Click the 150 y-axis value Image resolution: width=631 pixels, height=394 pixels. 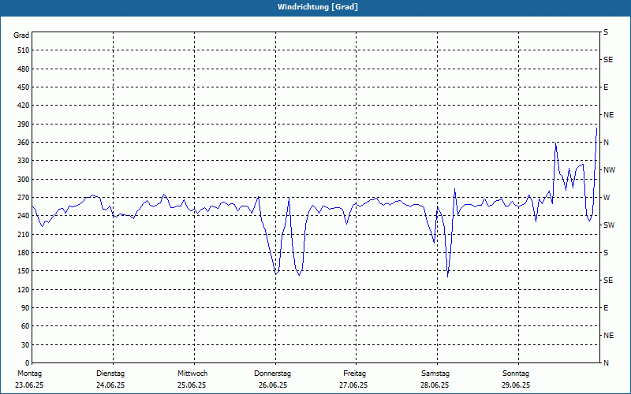click(x=24, y=271)
